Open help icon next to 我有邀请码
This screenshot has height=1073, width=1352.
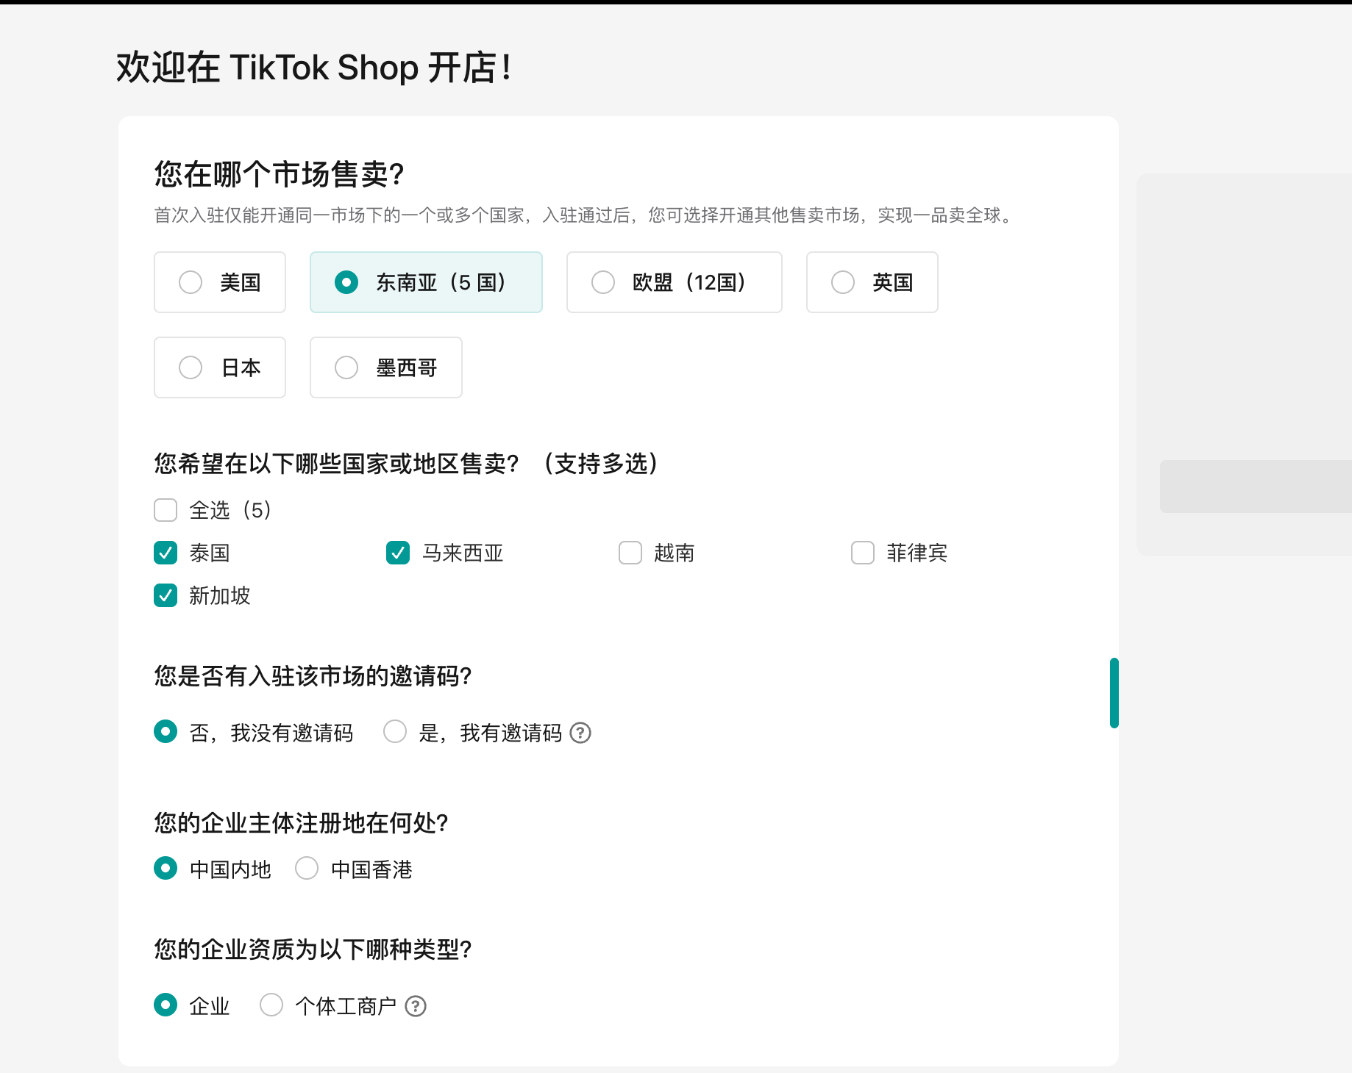click(x=580, y=733)
